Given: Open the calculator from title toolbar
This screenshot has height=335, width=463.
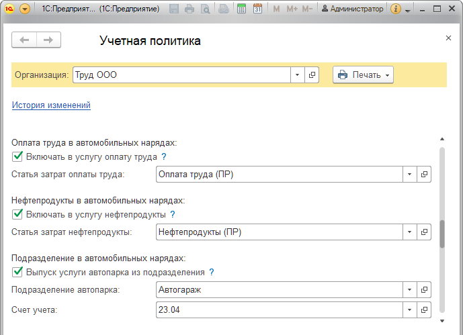Looking at the screenshot, I should pos(241,9).
